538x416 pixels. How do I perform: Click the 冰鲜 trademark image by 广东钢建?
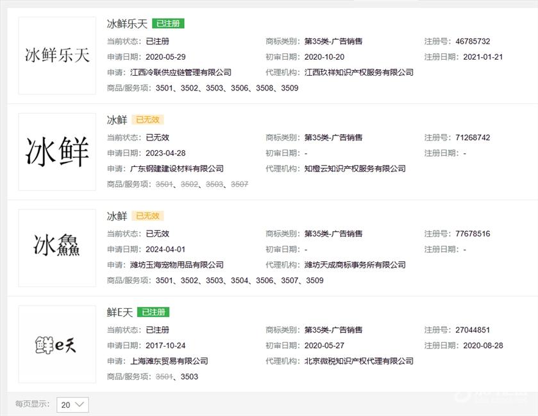57,152
